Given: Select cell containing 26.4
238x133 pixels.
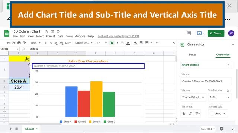Looking at the screenshot, I should point(18,87).
